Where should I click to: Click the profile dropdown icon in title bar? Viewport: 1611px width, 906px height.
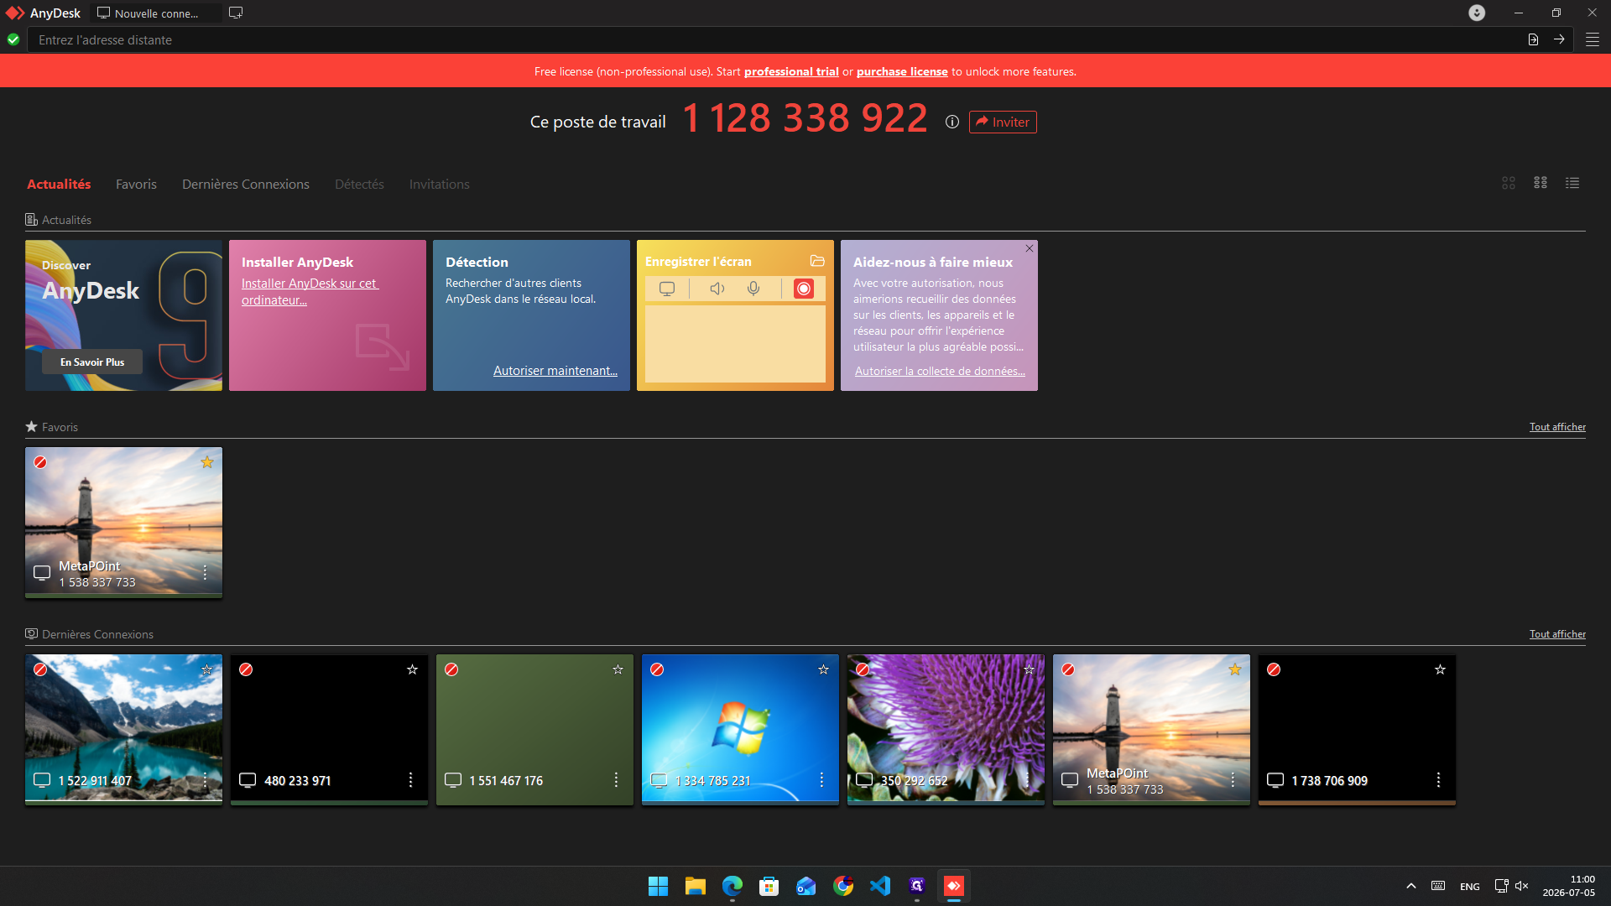[x=1477, y=13]
